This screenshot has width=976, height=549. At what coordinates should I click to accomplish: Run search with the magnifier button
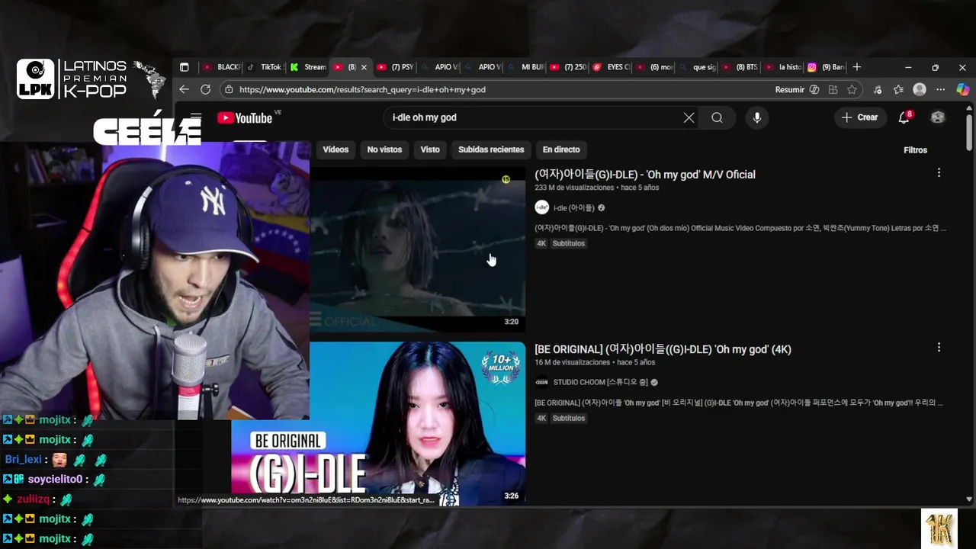(x=717, y=117)
